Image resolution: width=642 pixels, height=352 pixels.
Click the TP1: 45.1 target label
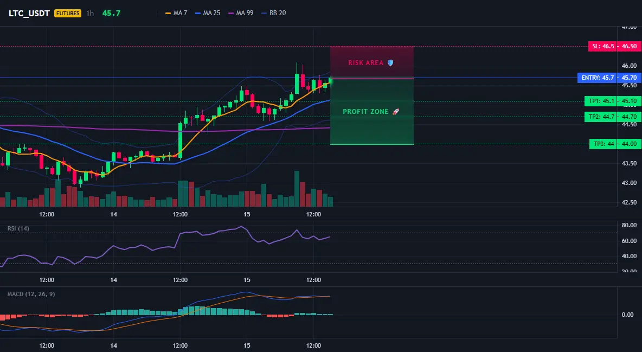[601, 101]
